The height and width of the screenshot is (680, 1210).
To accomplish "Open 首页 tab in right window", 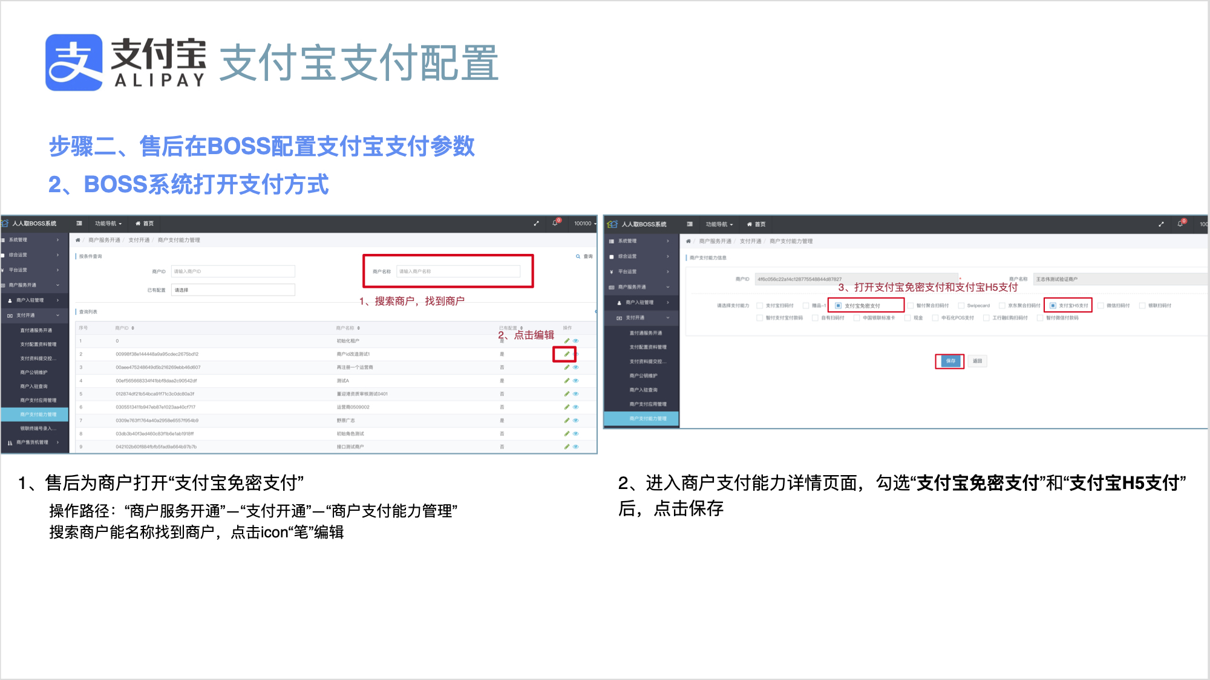I will click(x=756, y=224).
